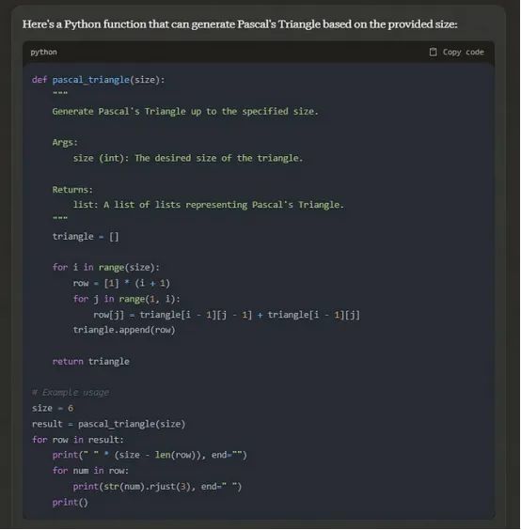
Task: Click the docstring line 'Generate Pascal's Triangle'
Action: coord(185,111)
